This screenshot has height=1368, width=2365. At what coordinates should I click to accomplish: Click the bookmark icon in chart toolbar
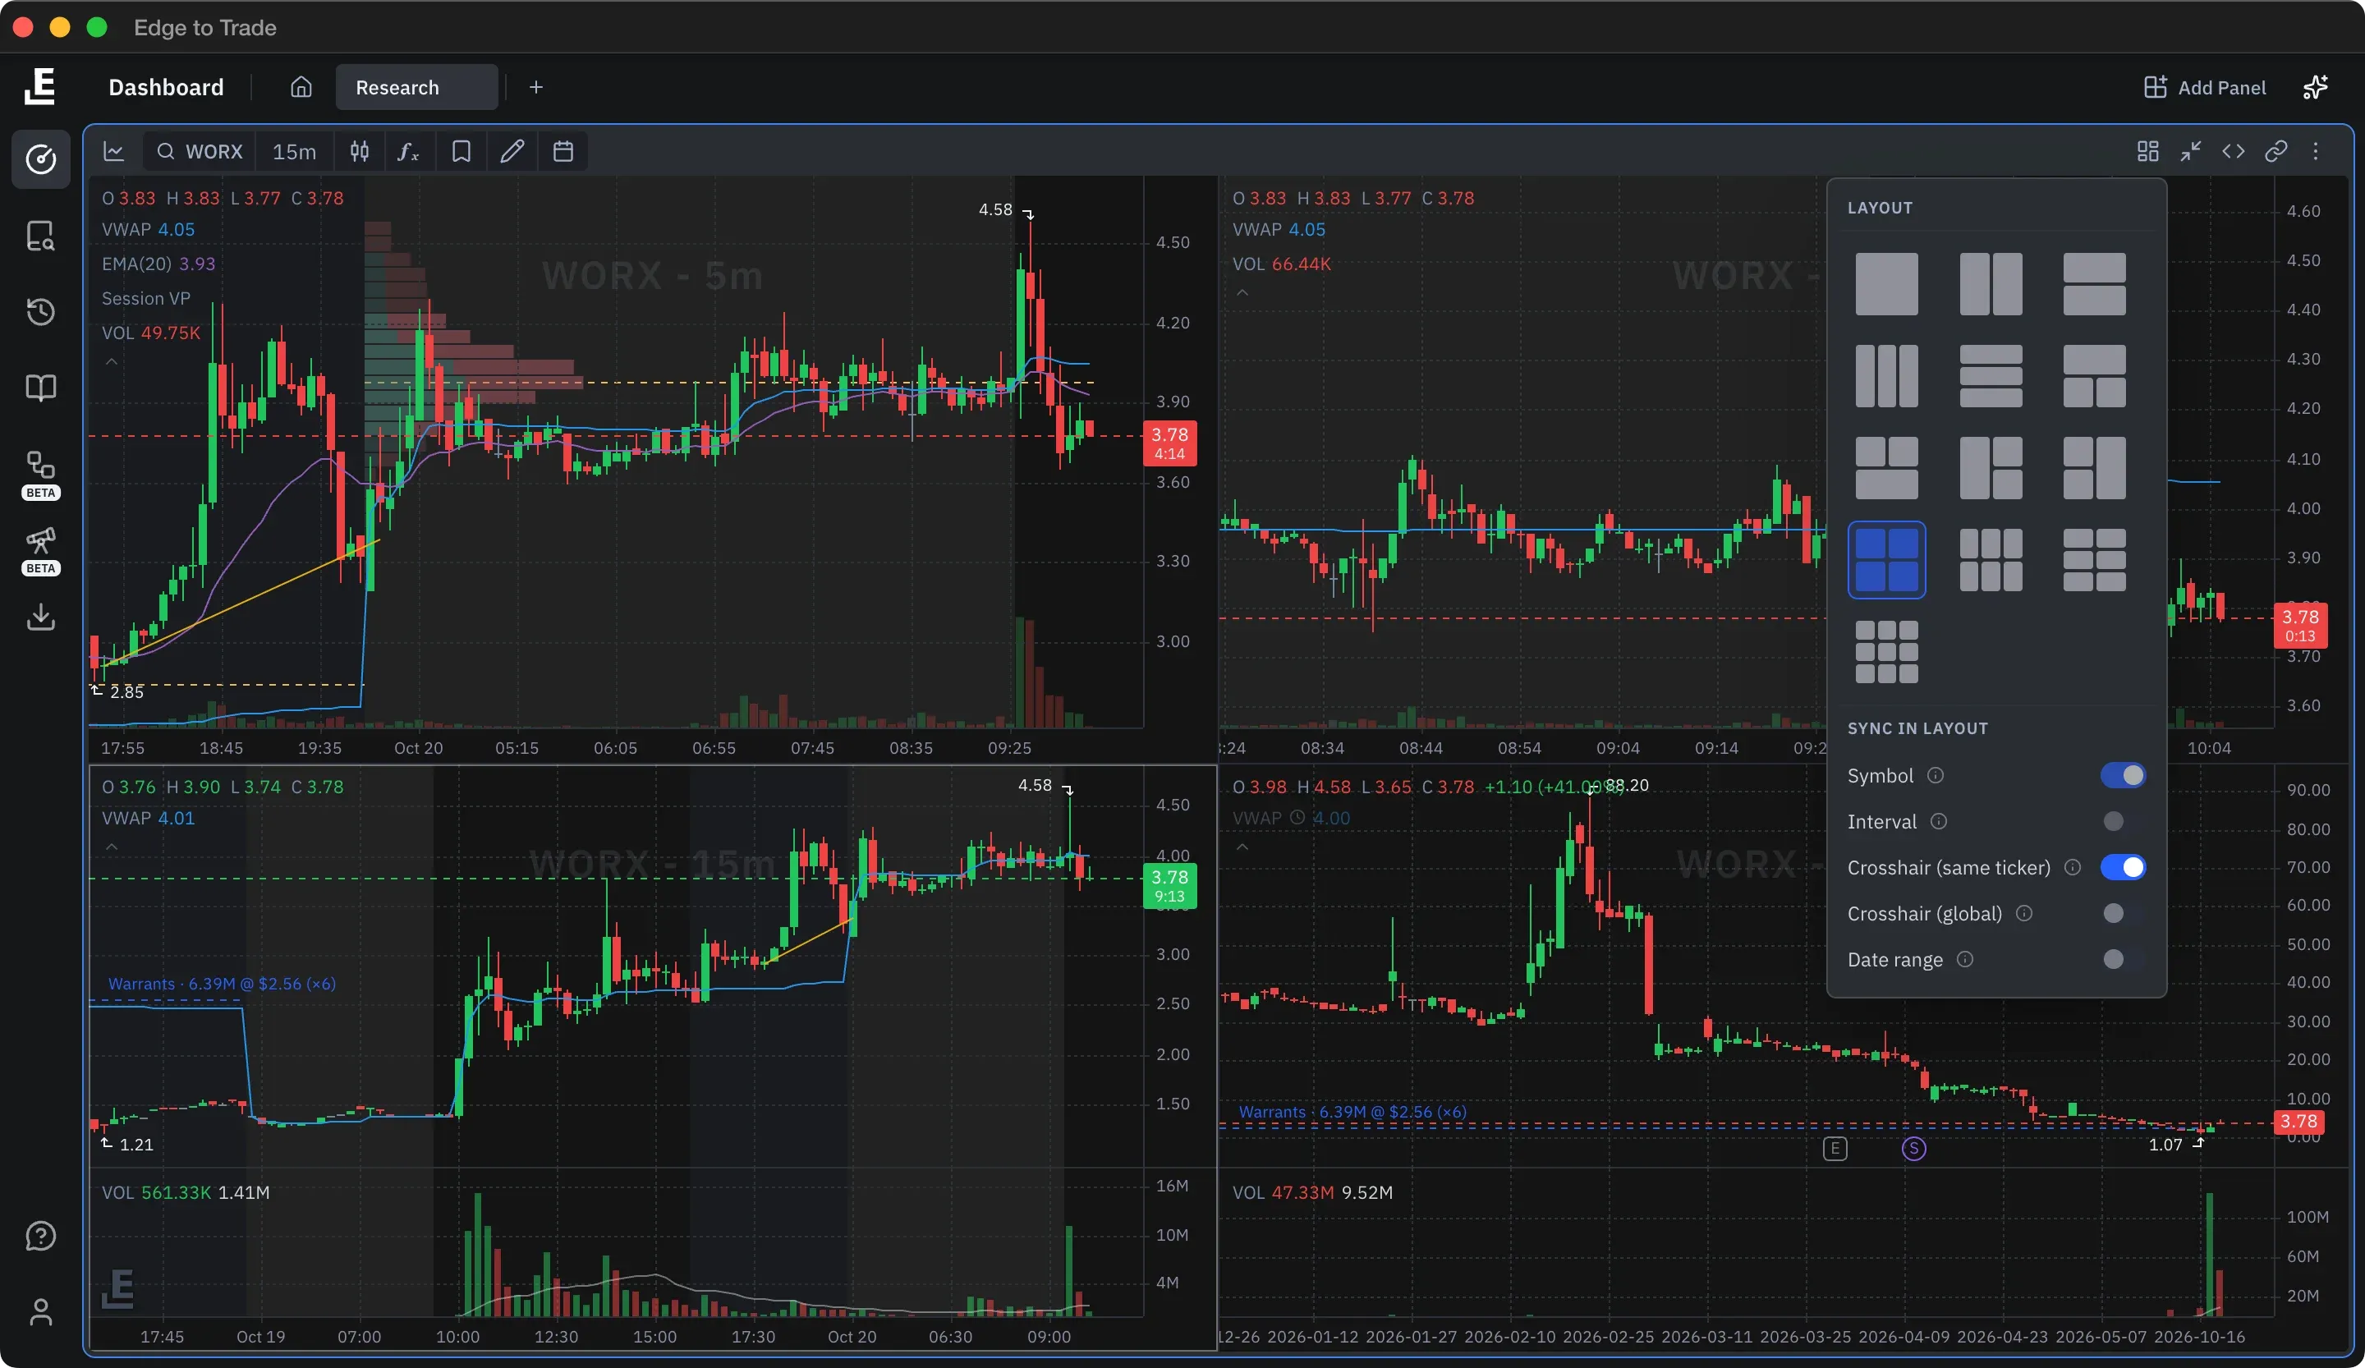(461, 151)
